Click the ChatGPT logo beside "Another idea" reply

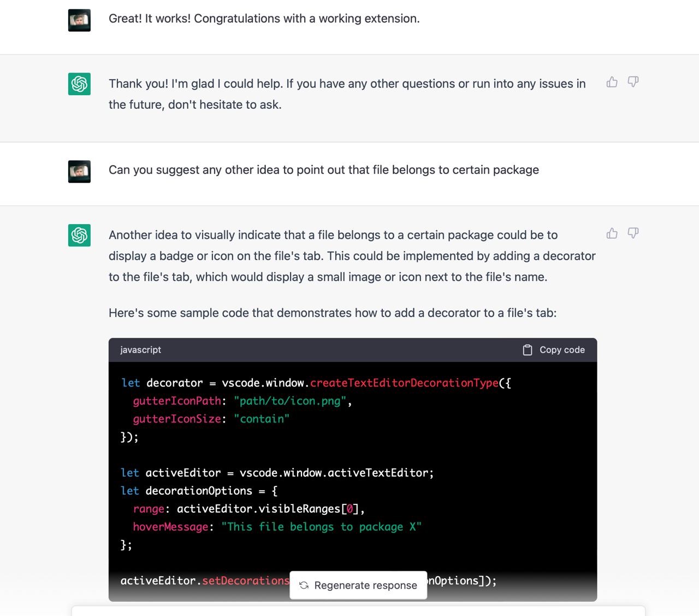tap(79, 236)
